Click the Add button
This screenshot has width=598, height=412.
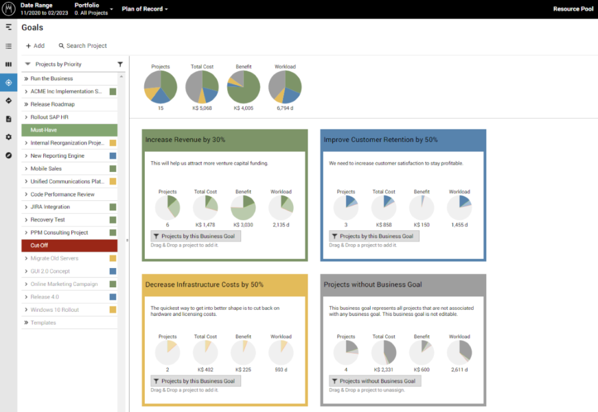(x=35, y=46)
